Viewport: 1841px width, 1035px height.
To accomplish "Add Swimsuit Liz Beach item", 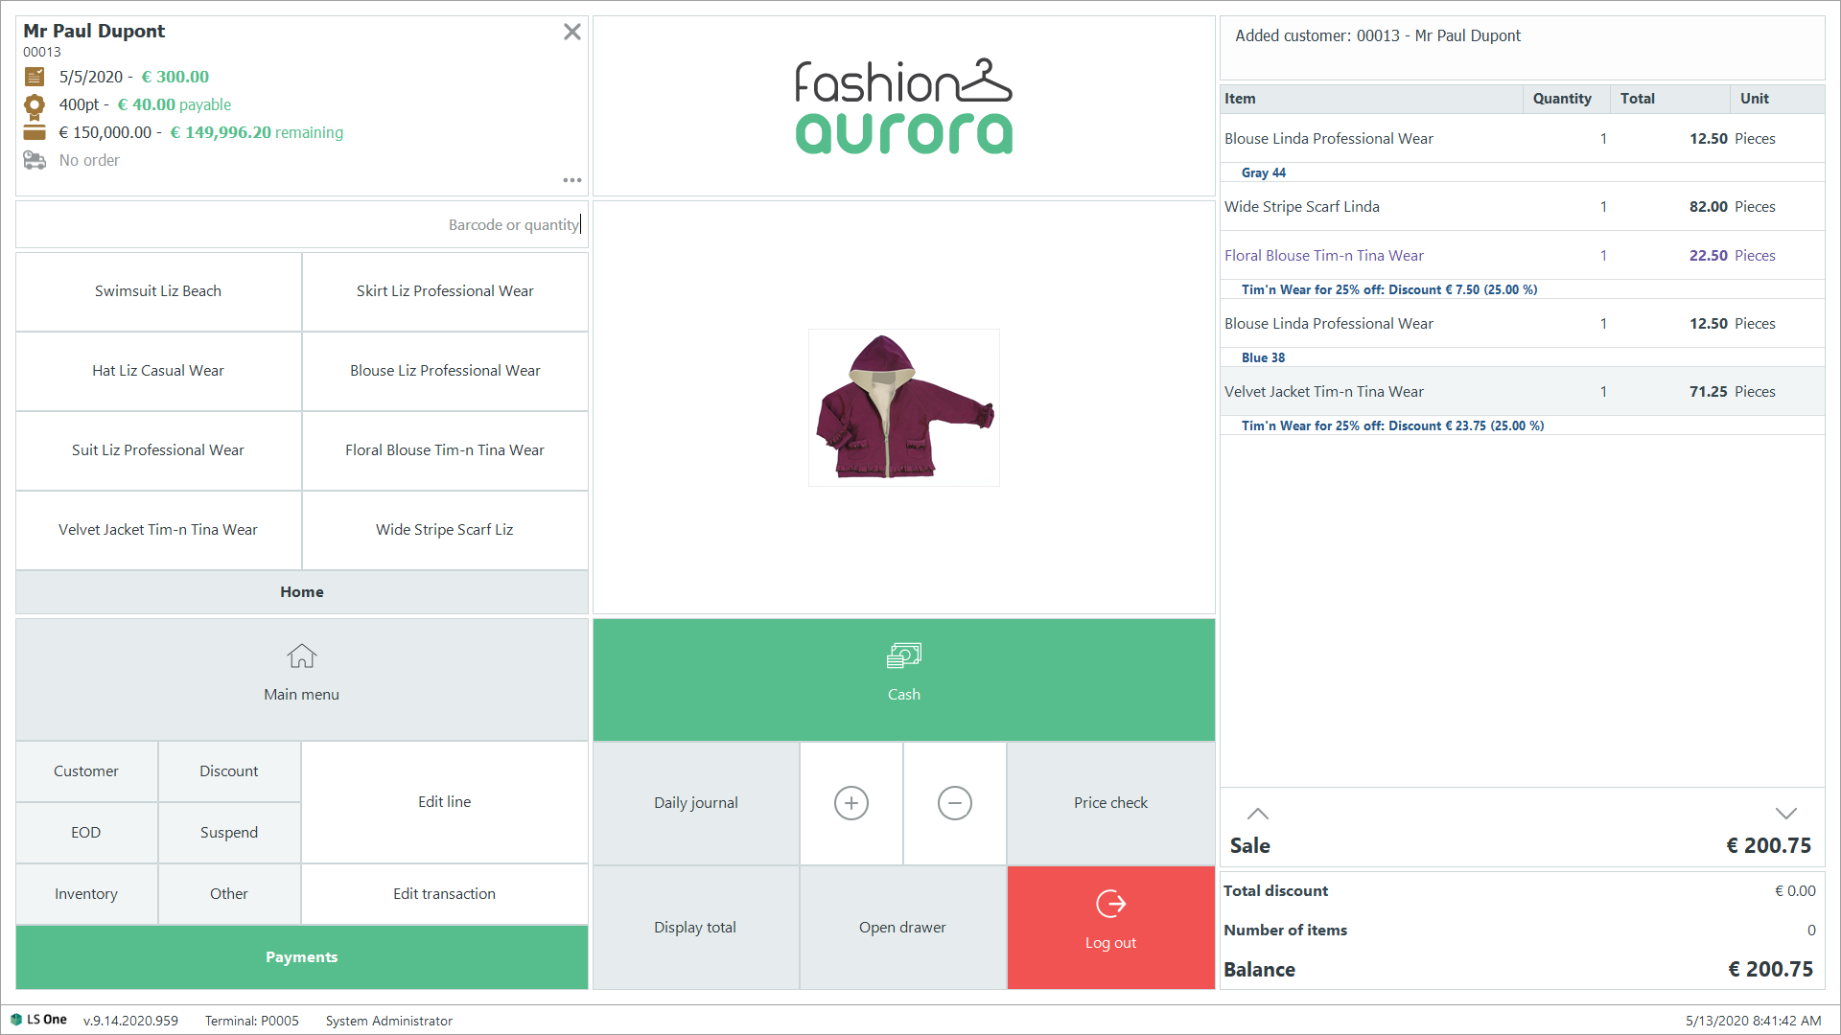I will tap(158, 291).
